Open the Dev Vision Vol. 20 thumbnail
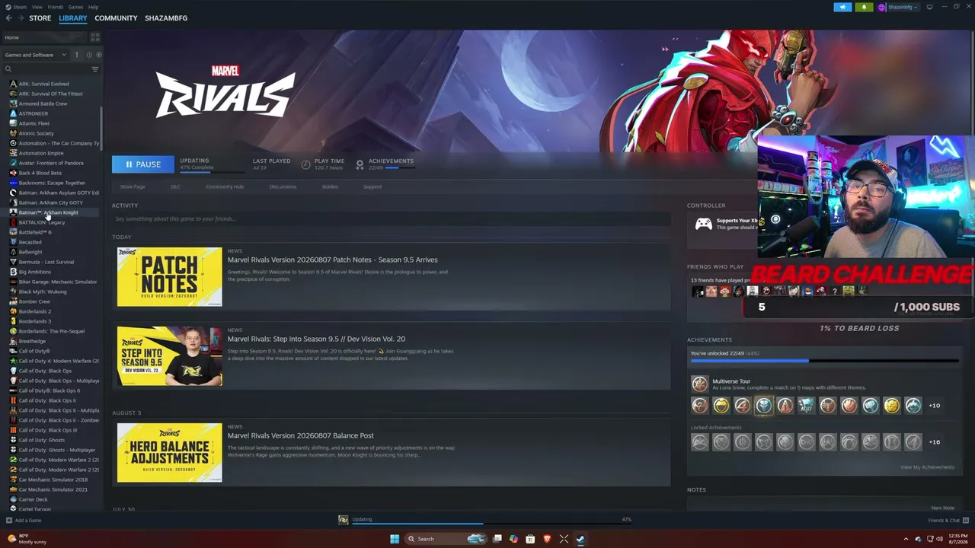This screenshot has width=975, height=548. tap(169, 356)
